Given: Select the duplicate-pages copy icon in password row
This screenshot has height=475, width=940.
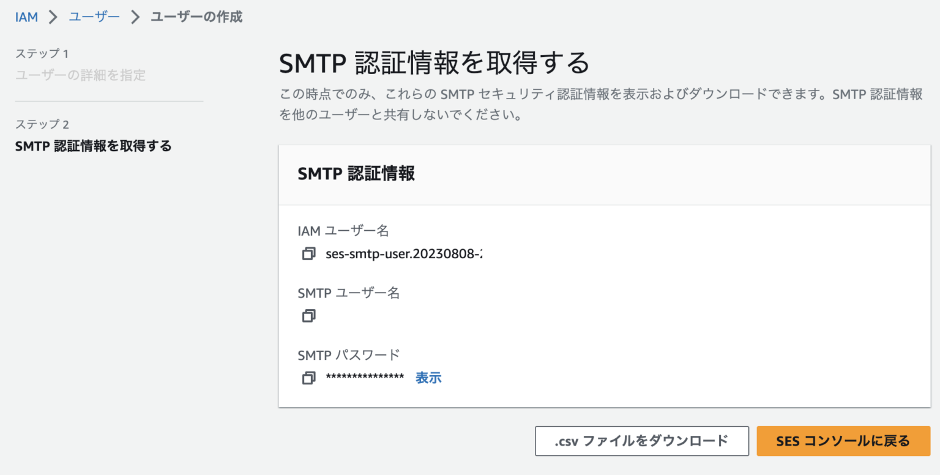Looking at the screenshot, I should click(308, 378).
